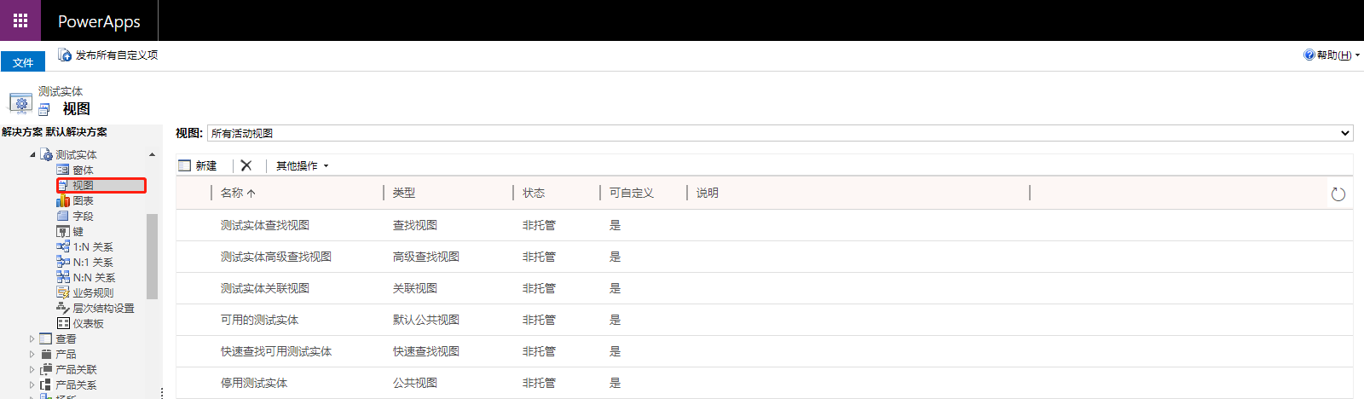
Task: Click the 业务规则 business rules icon
Action: click(x=63, y=292)
